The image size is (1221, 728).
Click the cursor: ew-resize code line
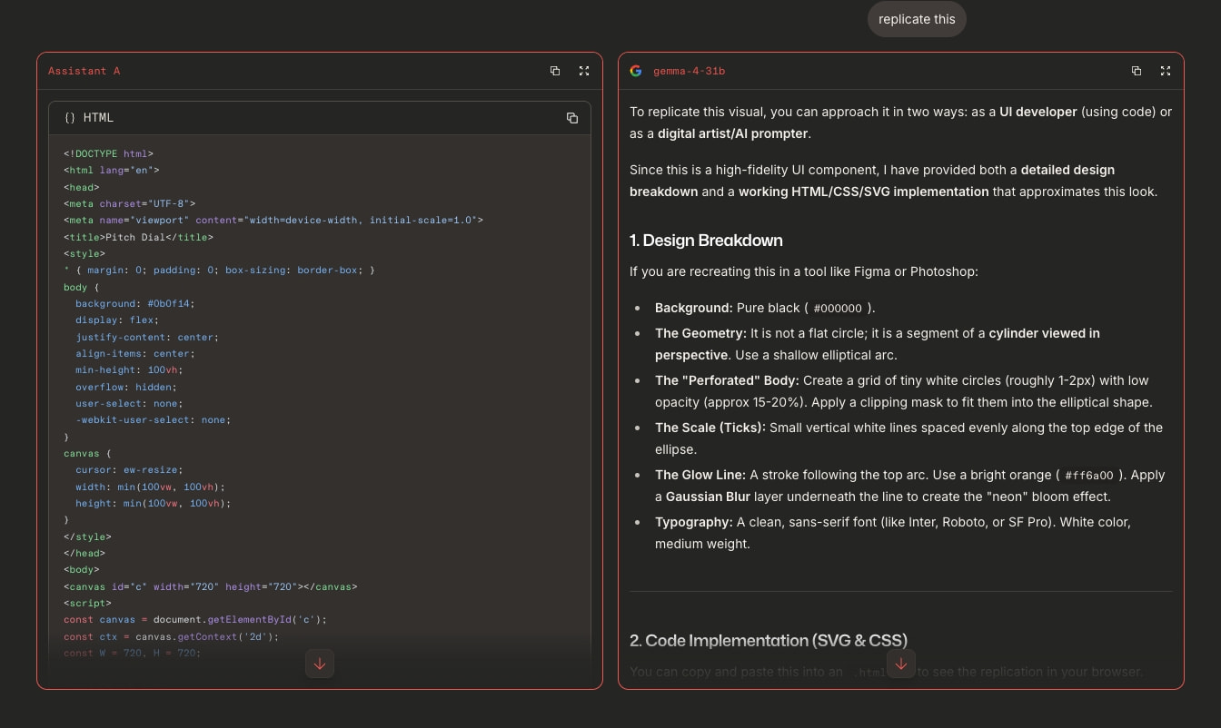click(x=129, y=470)
